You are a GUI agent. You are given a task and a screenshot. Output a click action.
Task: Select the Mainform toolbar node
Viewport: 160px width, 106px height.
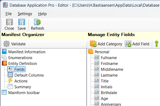point(24,92)
